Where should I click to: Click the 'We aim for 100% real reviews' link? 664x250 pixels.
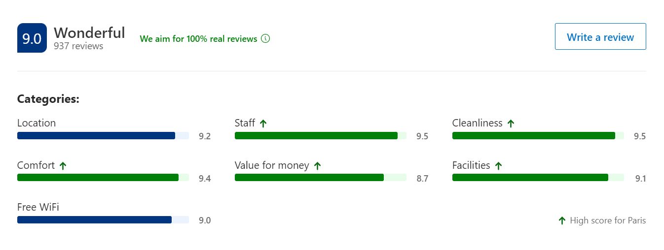198,38
